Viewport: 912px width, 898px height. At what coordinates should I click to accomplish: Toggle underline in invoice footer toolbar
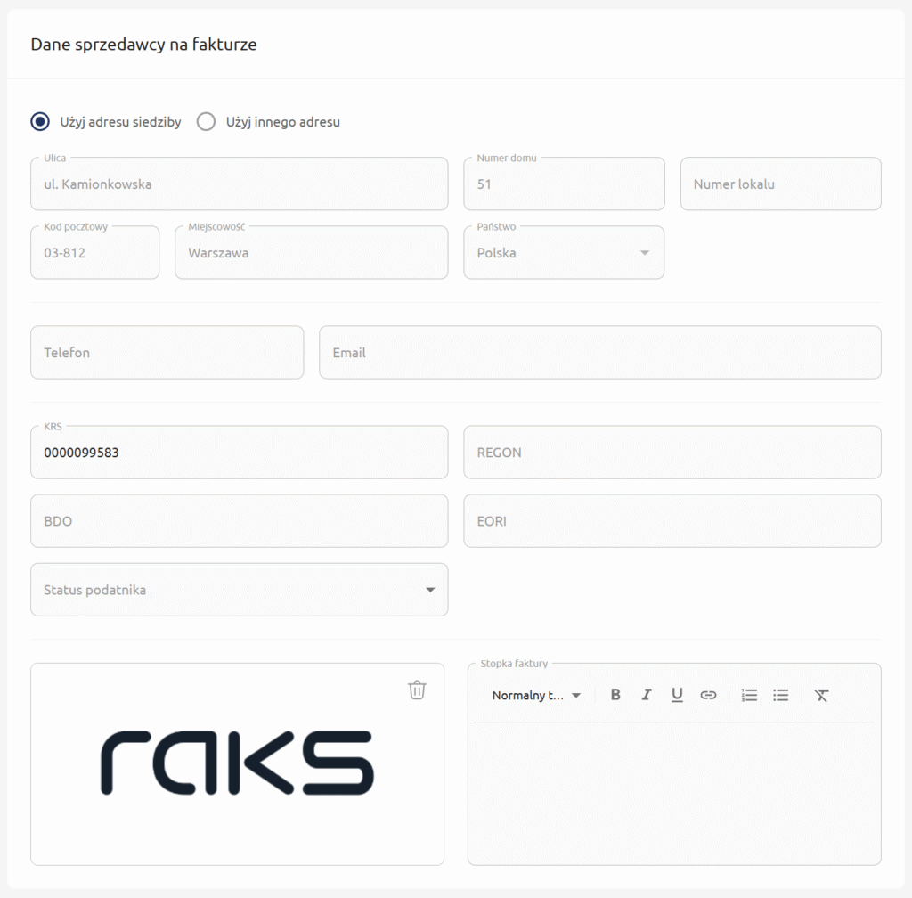pos(677,695)
